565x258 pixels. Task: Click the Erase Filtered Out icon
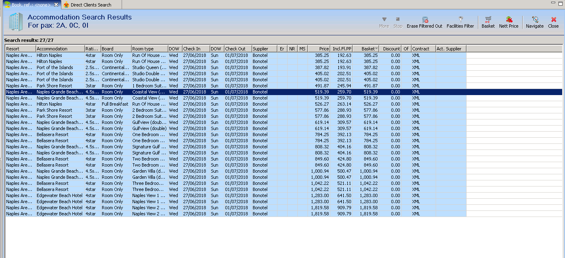(x=425, y=20)
